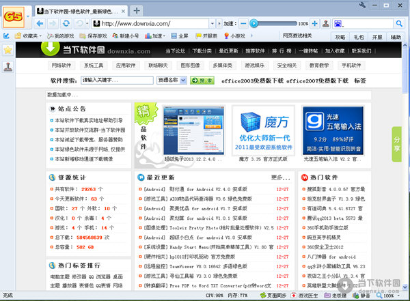Close the 当下软件园 tab

pyautogui.click(x=123, y=11)
